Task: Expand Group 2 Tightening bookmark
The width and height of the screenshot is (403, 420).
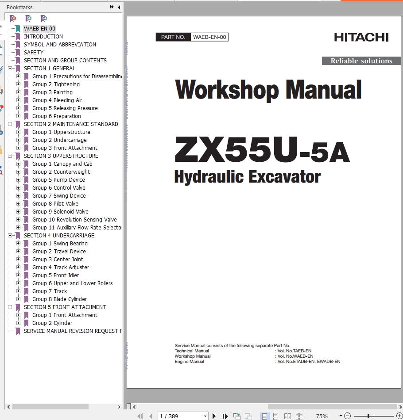Action: [18, 84]
